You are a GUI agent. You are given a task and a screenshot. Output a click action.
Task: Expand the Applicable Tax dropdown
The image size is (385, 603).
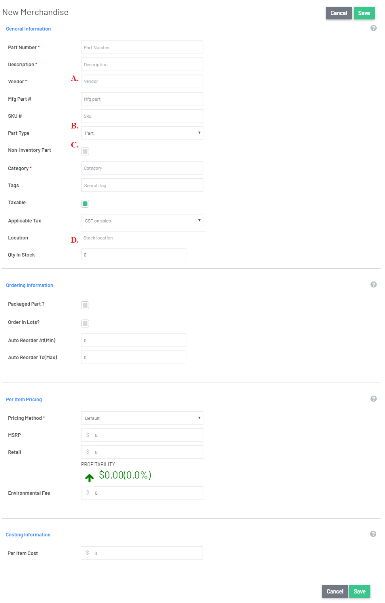click(142, 220)
